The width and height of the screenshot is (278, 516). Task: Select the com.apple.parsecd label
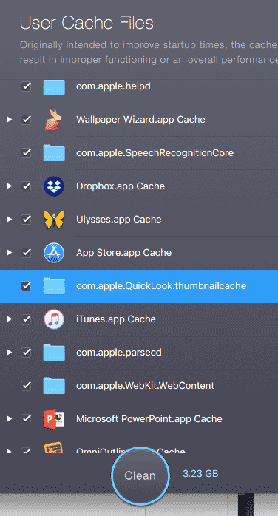(x=119, y=352)
